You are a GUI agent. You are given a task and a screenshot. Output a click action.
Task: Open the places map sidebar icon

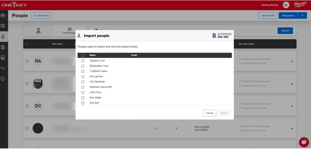coord(3,26)
